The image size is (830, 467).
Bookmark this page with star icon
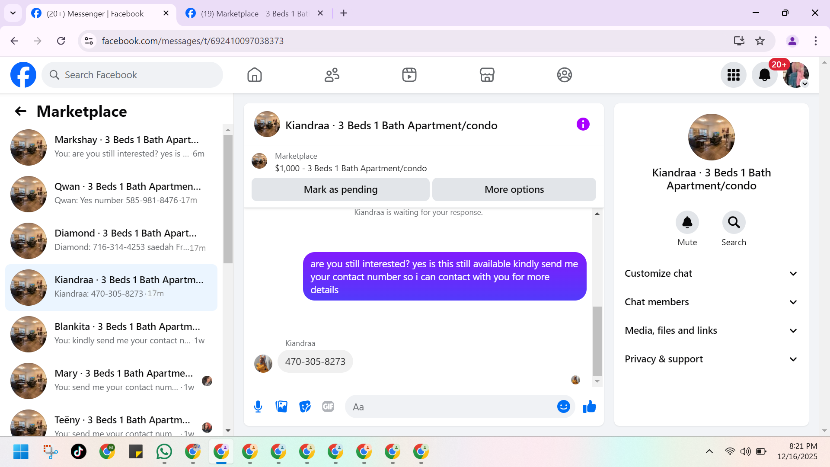click(760, 41)
